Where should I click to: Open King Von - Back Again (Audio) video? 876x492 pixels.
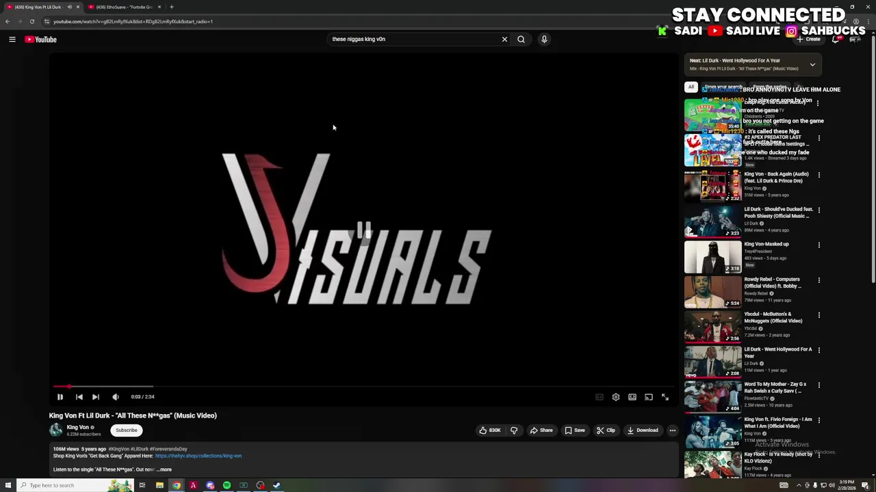tap(776, 177)
